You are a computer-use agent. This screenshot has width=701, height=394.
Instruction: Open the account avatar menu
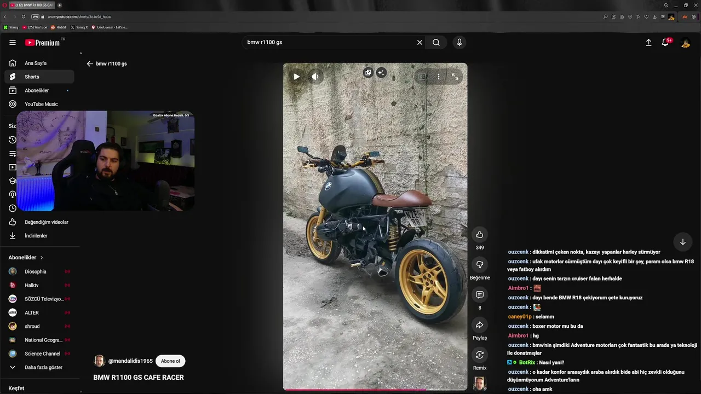click(685, 43)
